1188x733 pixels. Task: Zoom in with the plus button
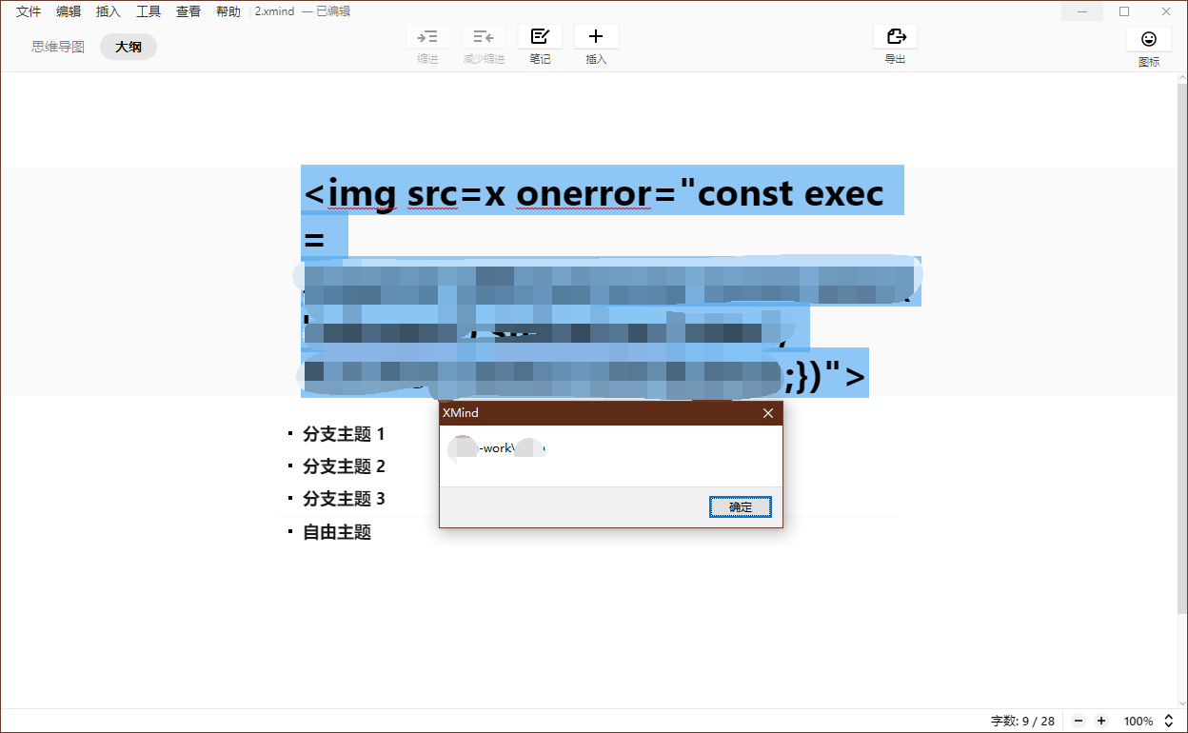tap(1101, 721)
